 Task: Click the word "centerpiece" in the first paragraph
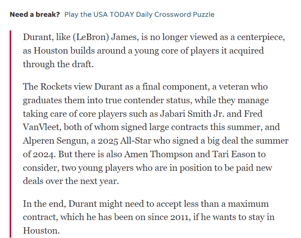(x=261, y=37)
